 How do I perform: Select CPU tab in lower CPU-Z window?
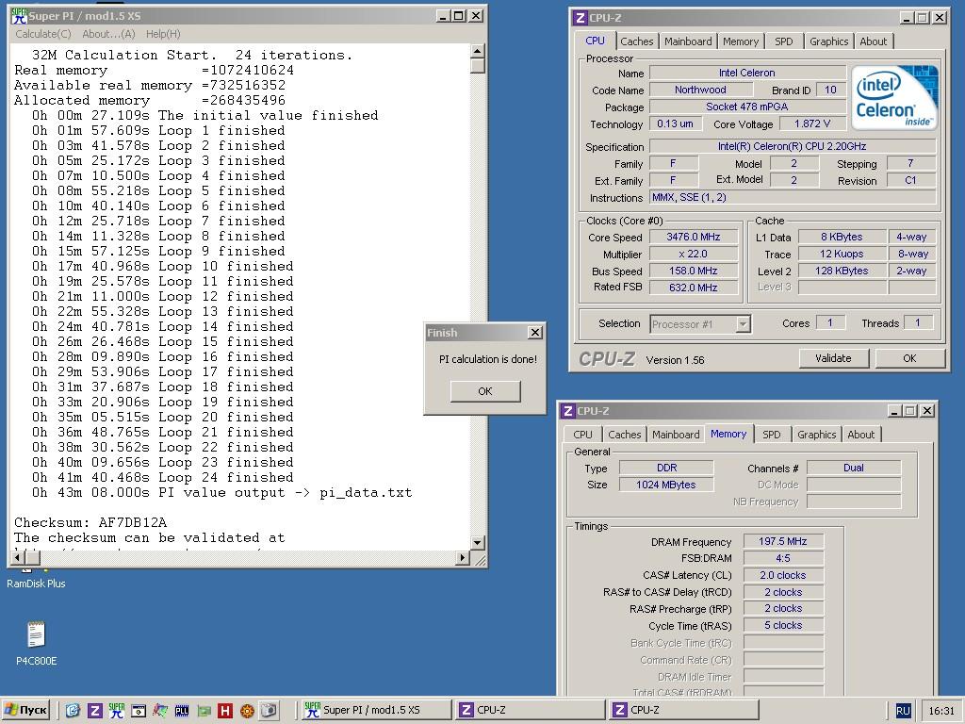[582, 435]
